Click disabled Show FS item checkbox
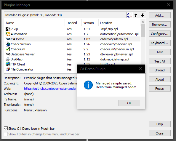176x141 pixels. tap(6, 134)
